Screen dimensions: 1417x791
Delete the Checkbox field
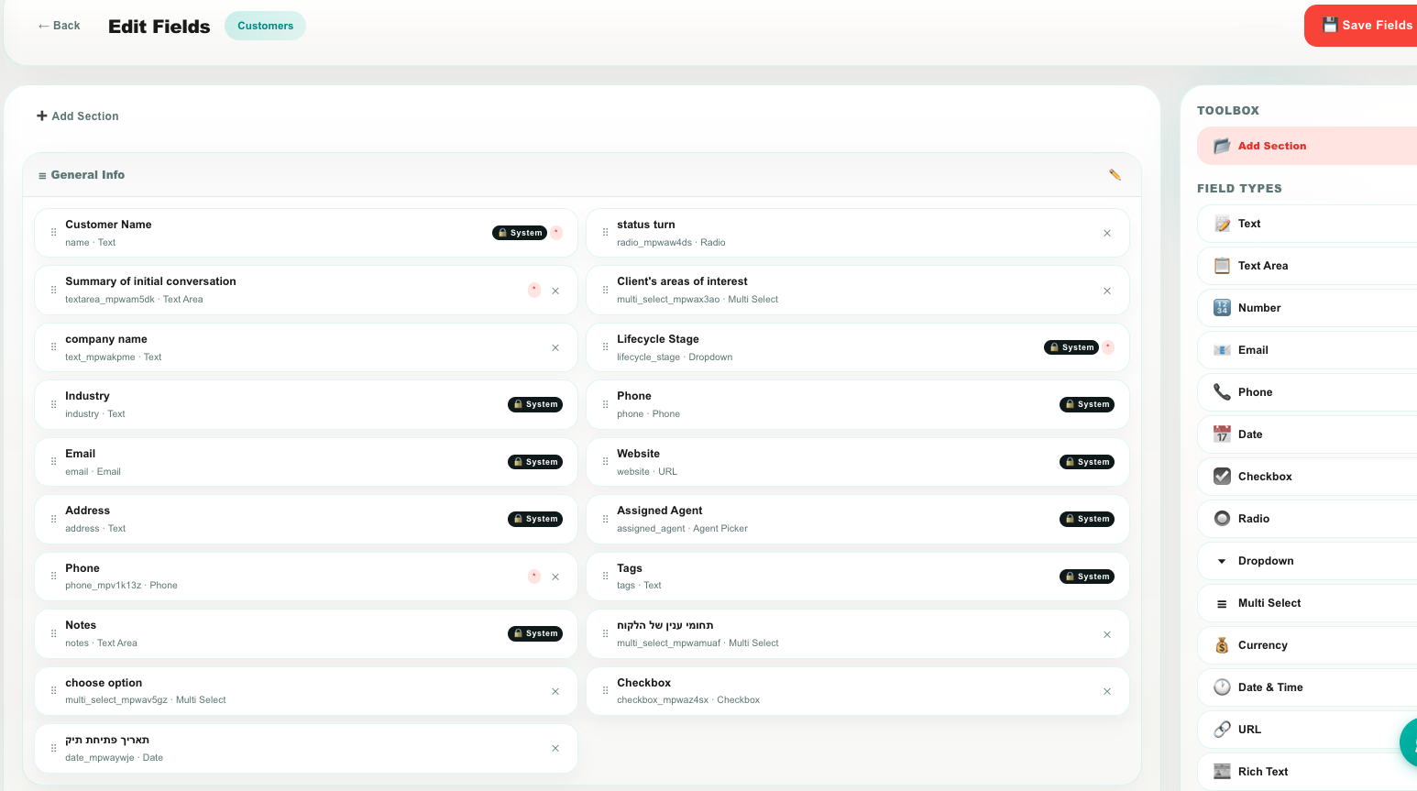point(1107,692)
